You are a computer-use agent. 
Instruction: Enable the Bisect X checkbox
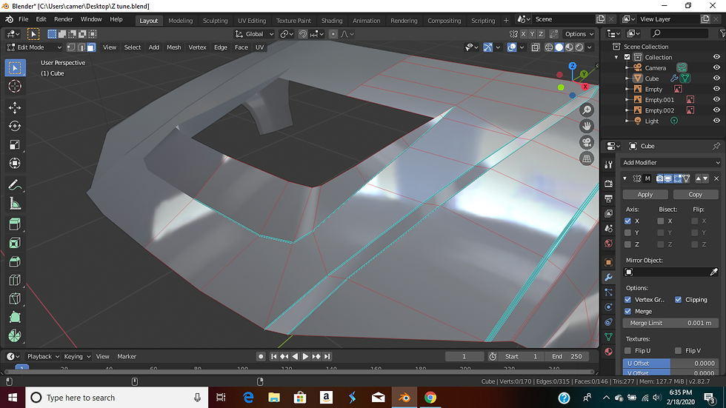pyautogui.click(x=661, y=221)
